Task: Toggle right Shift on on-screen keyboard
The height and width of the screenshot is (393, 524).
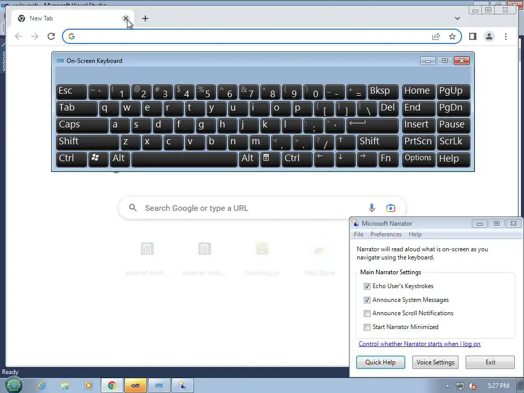Action: coord(378,142)
